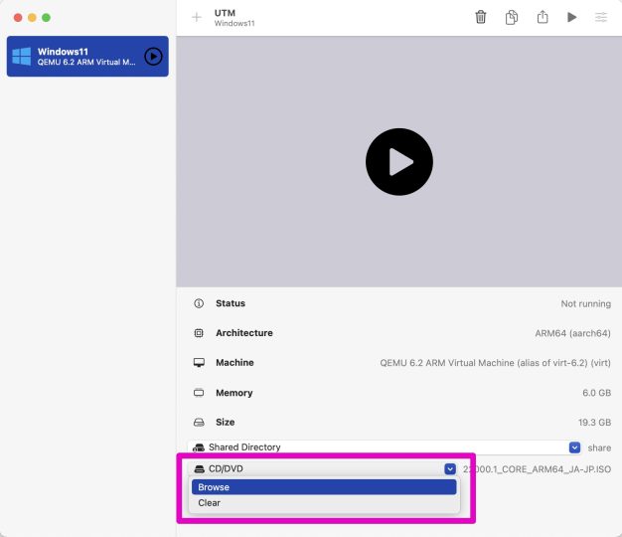Open VM settings sliders icon
The width and height of the screenshot is (622, 537).
[601, 17]
